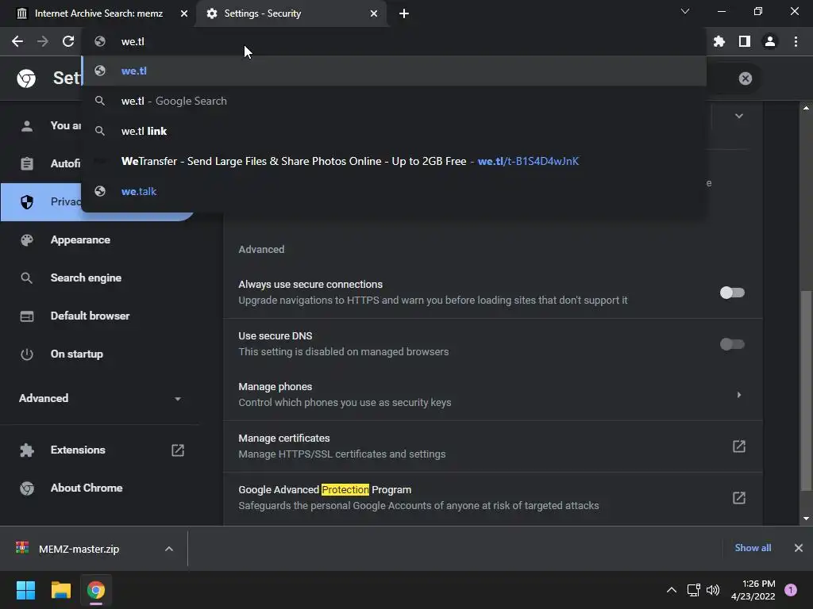Image resolution: width=813 pixels, height=609 pixels.
Task: Go back using the browser back arrow
Action: click(17, 41)
